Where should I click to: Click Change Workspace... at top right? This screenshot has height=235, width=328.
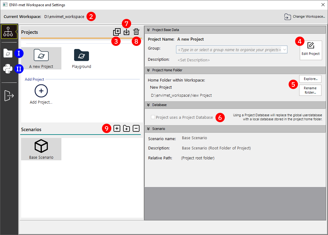tap(305, 16)
